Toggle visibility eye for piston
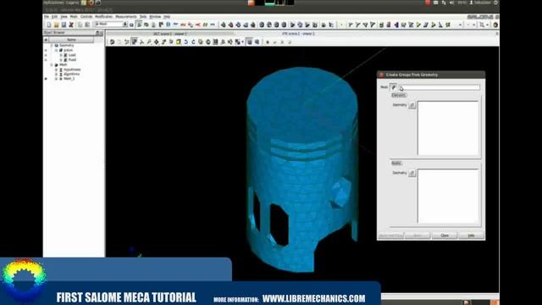The height and width of the screenshot is (305, 542). 46,50
